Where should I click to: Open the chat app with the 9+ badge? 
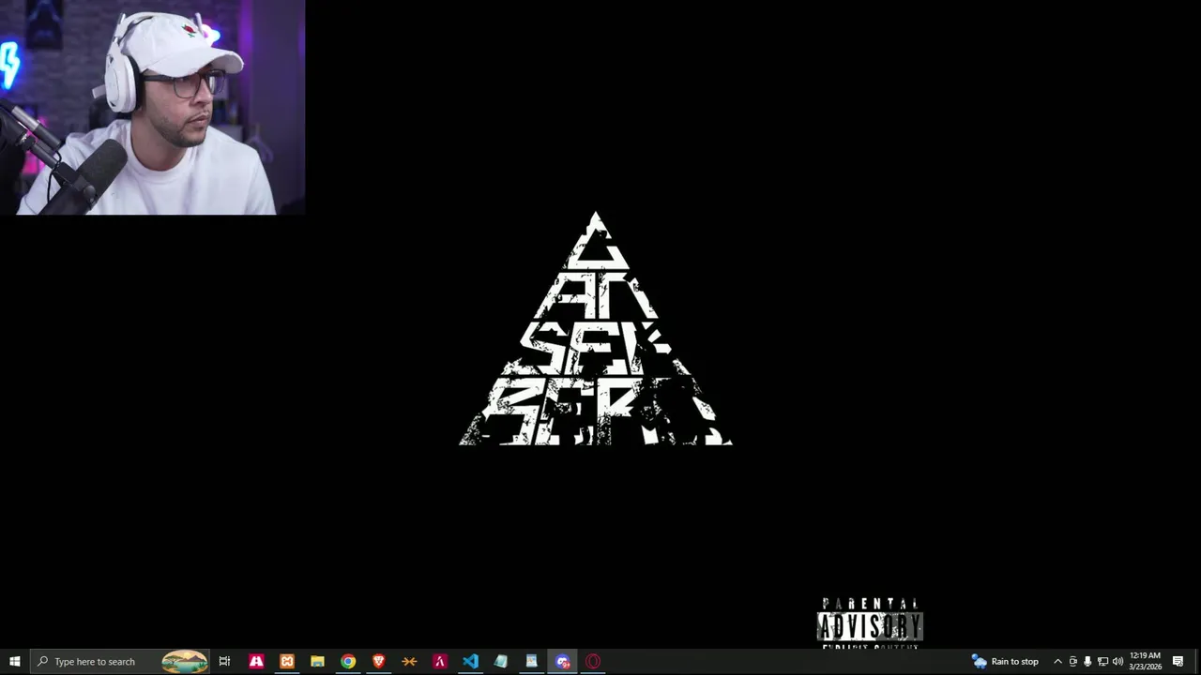562,661
